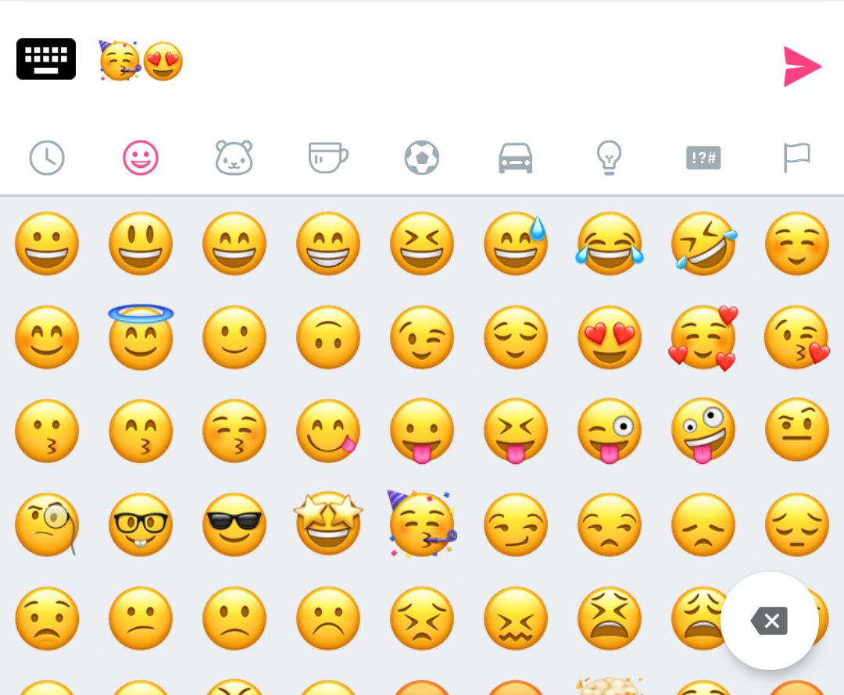Insert the sunglasses cool face emoji
The image size is (844, 695).
tap(234, 525)
